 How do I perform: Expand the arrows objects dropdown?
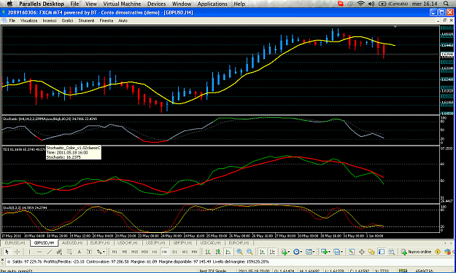point(101,252)
